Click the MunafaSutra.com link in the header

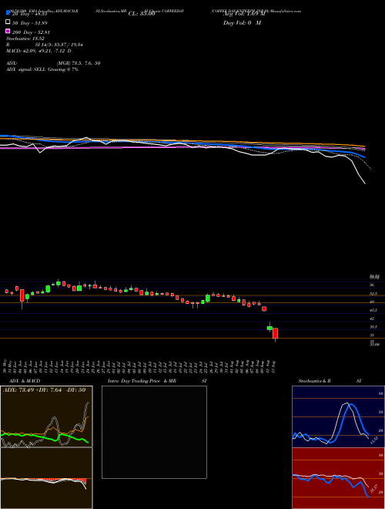286,11
